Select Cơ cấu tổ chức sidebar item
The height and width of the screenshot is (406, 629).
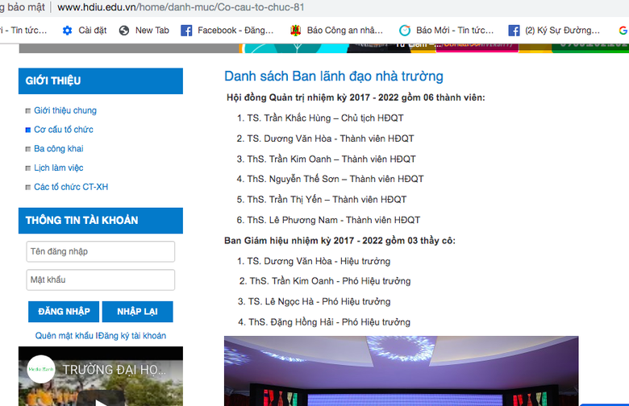[x=63, y=130]
